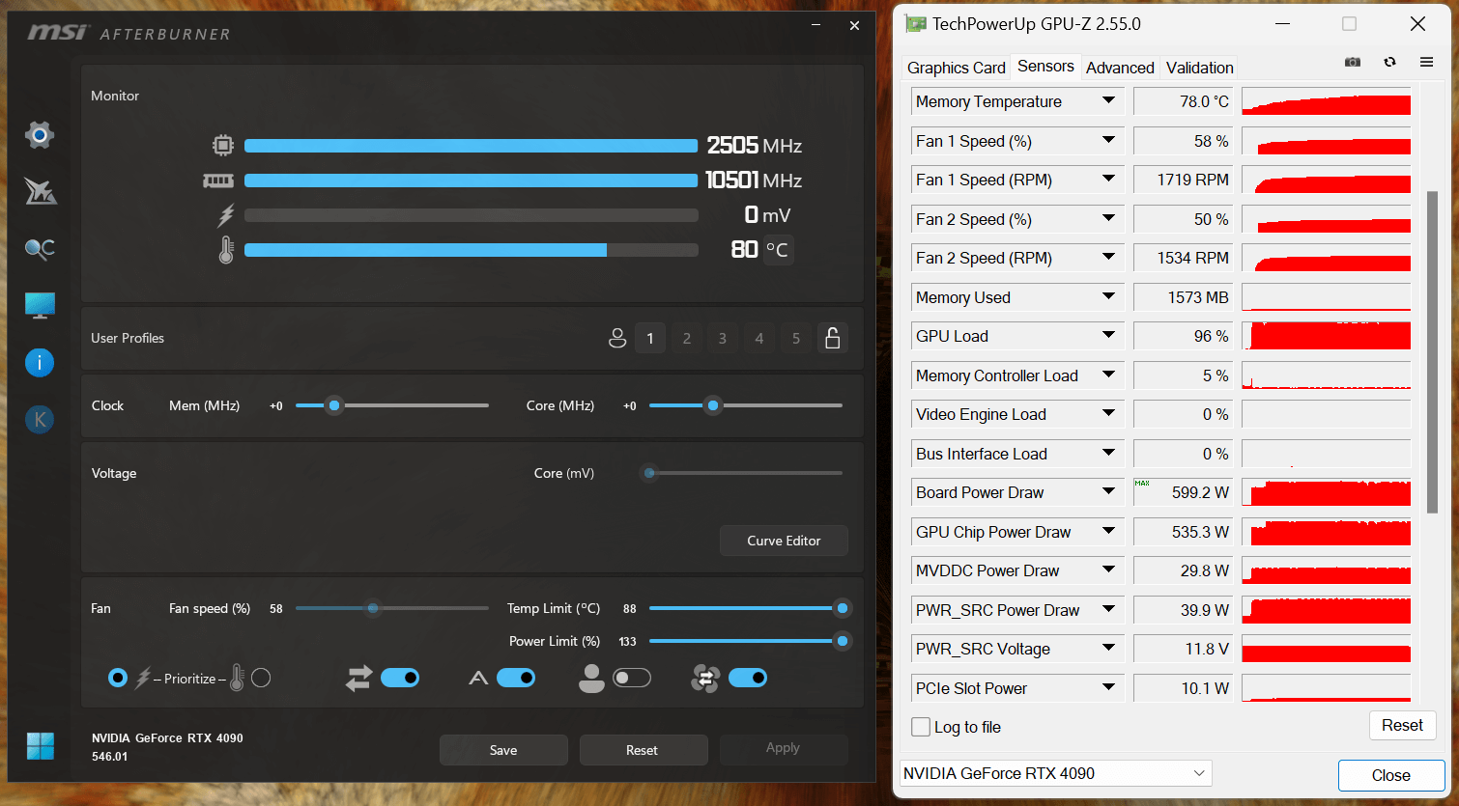Open the information sidebar icon
This screenshot has height=806, width=1459.
40,363
